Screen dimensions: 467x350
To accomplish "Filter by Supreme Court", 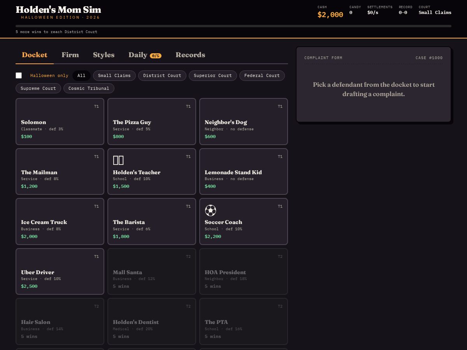I will pos(38,88).
